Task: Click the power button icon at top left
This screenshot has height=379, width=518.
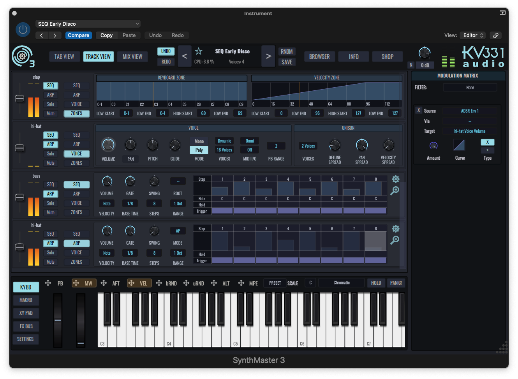Action: [23, 29]
